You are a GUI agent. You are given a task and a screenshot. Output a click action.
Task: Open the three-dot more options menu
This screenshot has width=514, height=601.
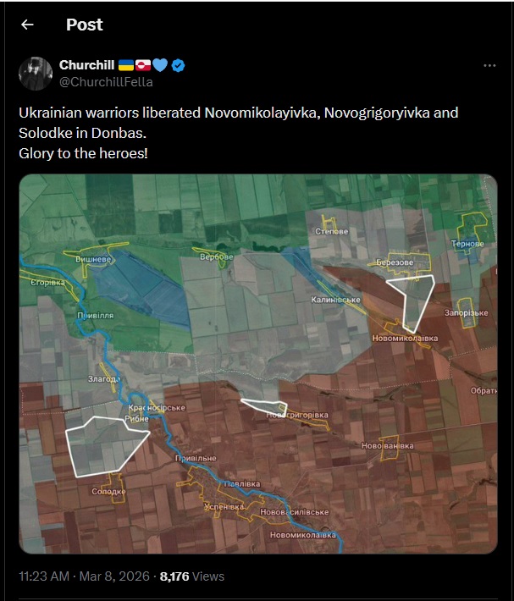tap(489, 65)
